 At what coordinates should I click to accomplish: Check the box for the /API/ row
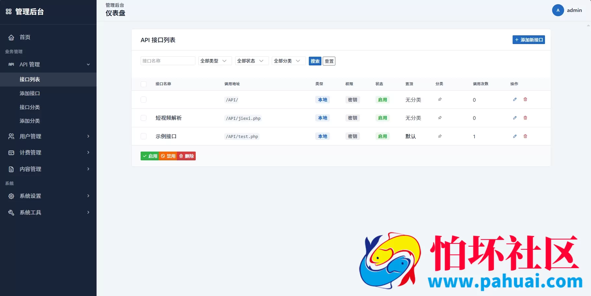click(x=144, y=100)
